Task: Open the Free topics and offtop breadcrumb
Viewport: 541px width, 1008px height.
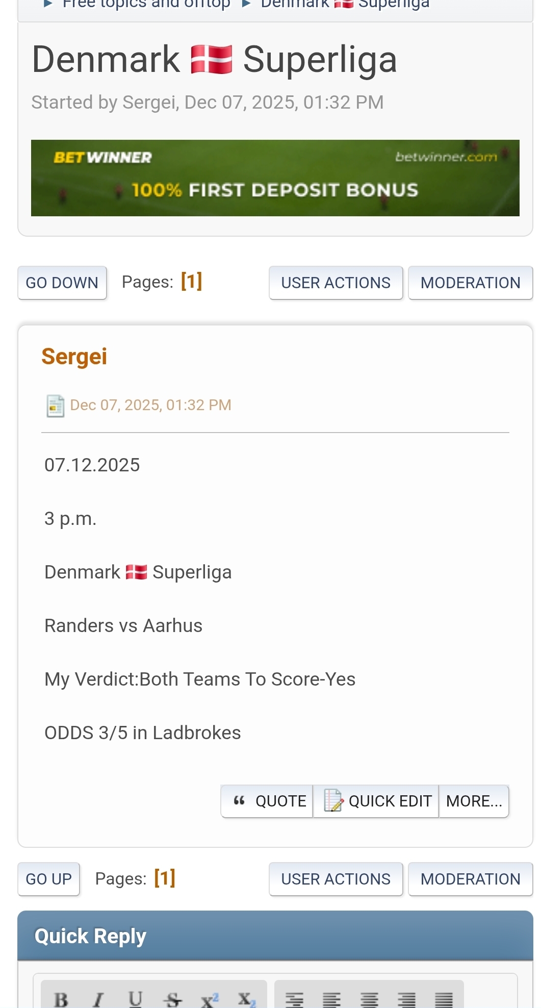Action: pyautogui.click(x=146, y=4)
